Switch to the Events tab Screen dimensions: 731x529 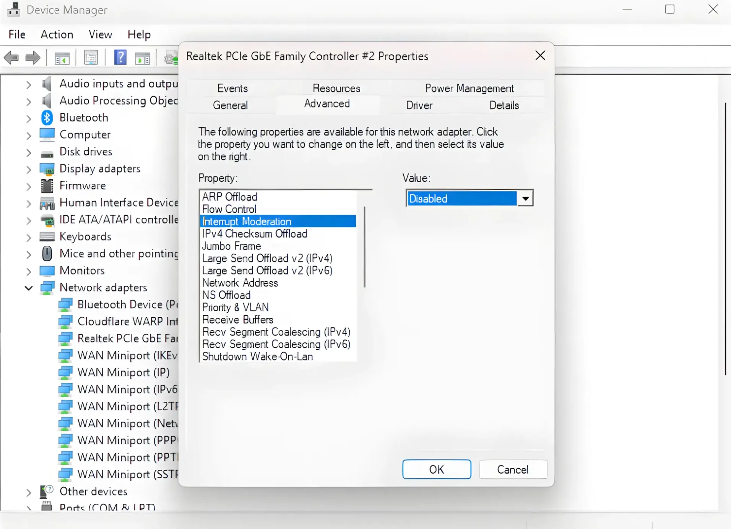tap(232, 88)
